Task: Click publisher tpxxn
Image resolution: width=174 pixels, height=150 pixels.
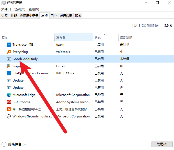Action: pos(60,45)
